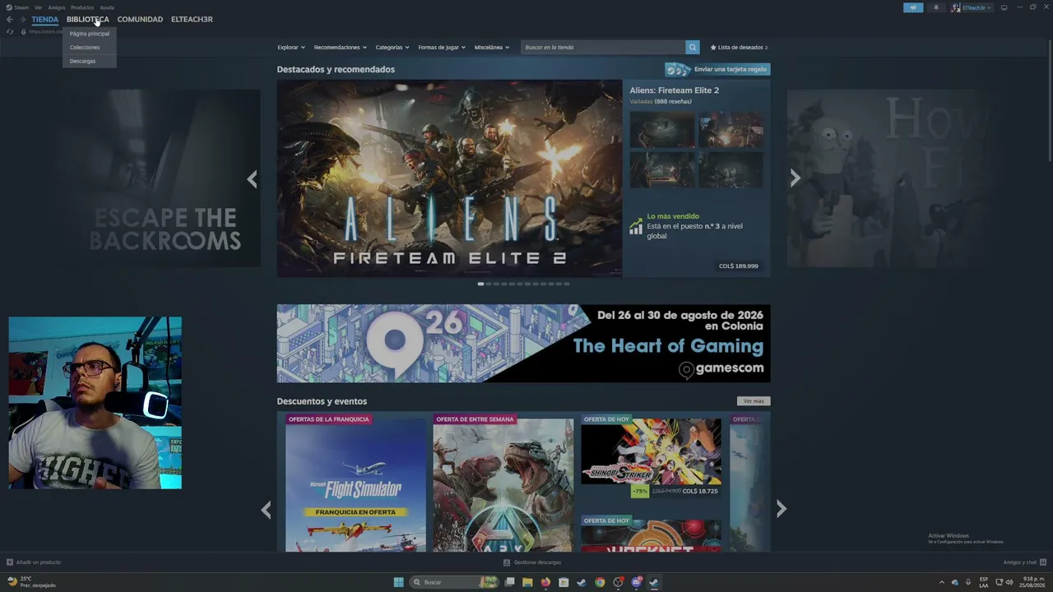Open OBS Studio from the taskbar

618,582
